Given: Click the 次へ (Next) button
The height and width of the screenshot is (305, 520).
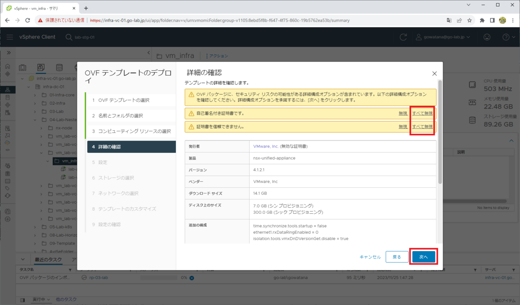Looking at the screenshot, I should (423, 257).
